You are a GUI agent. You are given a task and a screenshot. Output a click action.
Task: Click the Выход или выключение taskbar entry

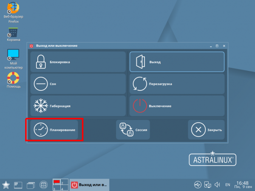[x=90, y=185]
